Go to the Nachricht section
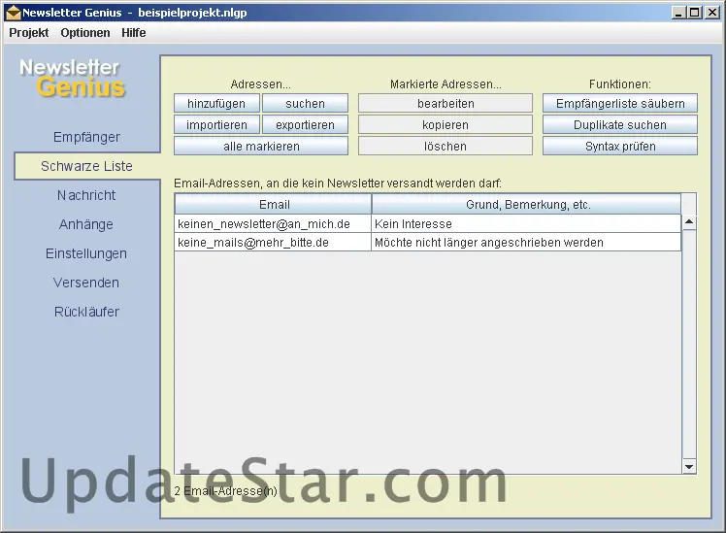The height and width of the screenshot is (533, 726). point(86,195)
